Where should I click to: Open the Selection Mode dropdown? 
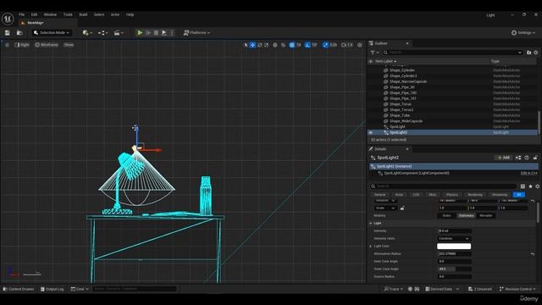click(53, 32)
